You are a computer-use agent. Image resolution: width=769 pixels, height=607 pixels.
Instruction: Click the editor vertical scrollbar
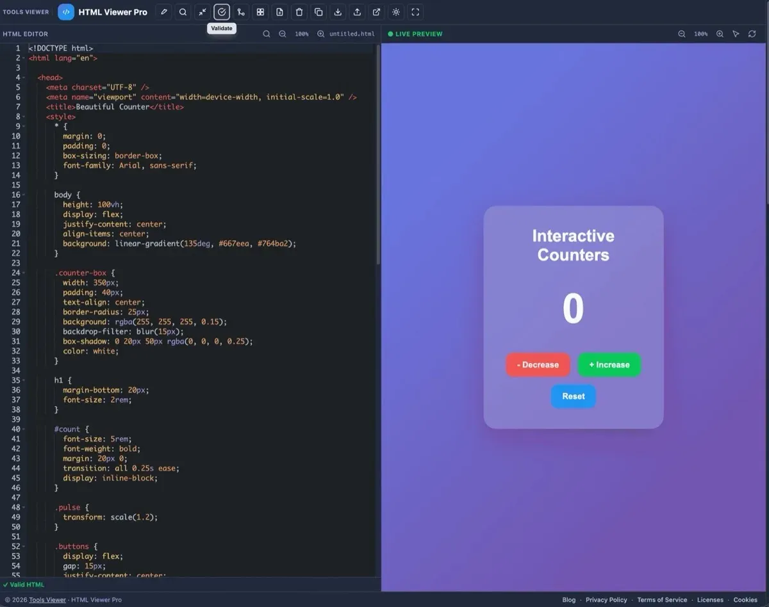click(378, 154)
